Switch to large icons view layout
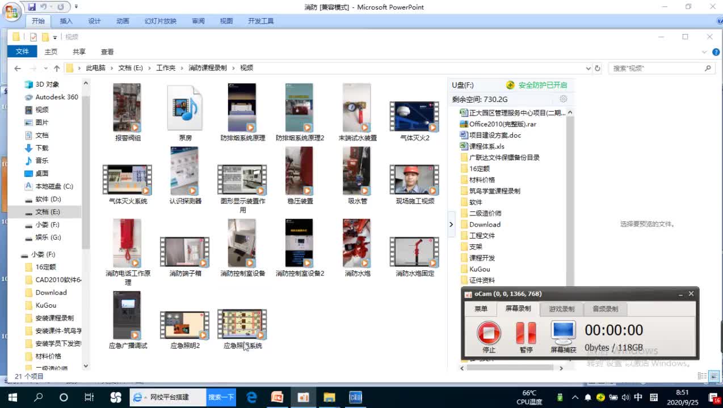The height and width of the screenshot is (408, 723). pos(713,376)
